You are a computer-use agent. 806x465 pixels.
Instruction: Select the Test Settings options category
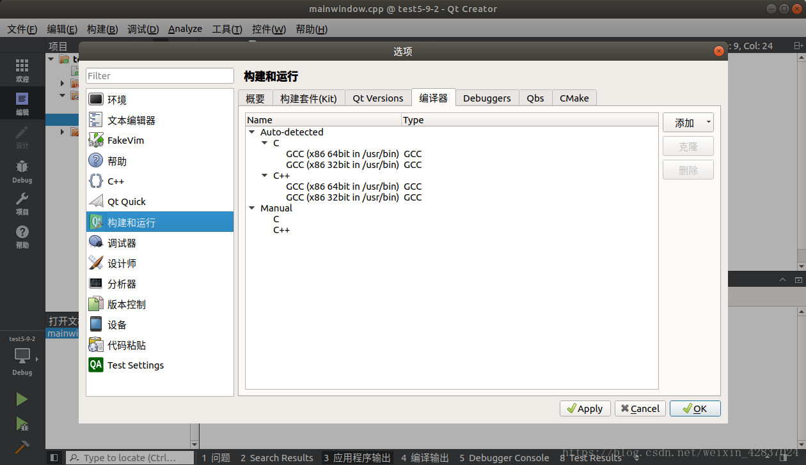click(x=160, y=365)
